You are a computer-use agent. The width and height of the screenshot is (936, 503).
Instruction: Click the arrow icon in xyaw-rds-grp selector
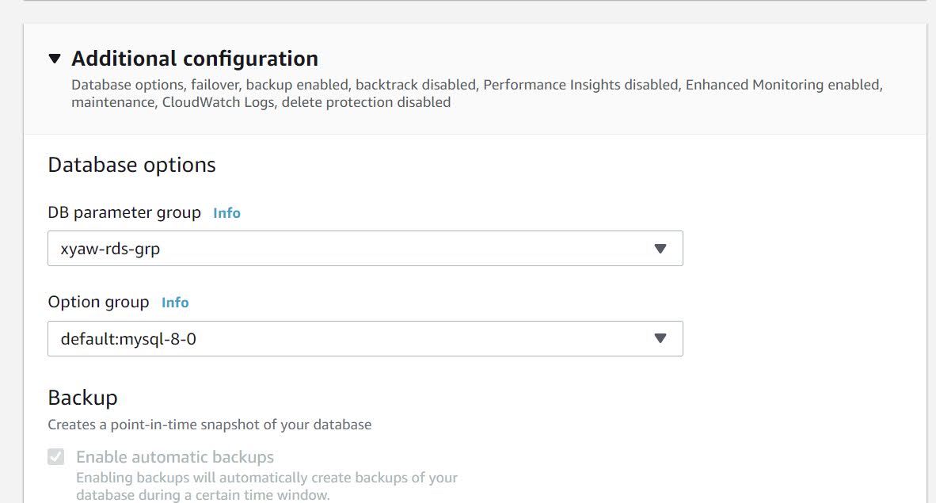tap(660, 249)
